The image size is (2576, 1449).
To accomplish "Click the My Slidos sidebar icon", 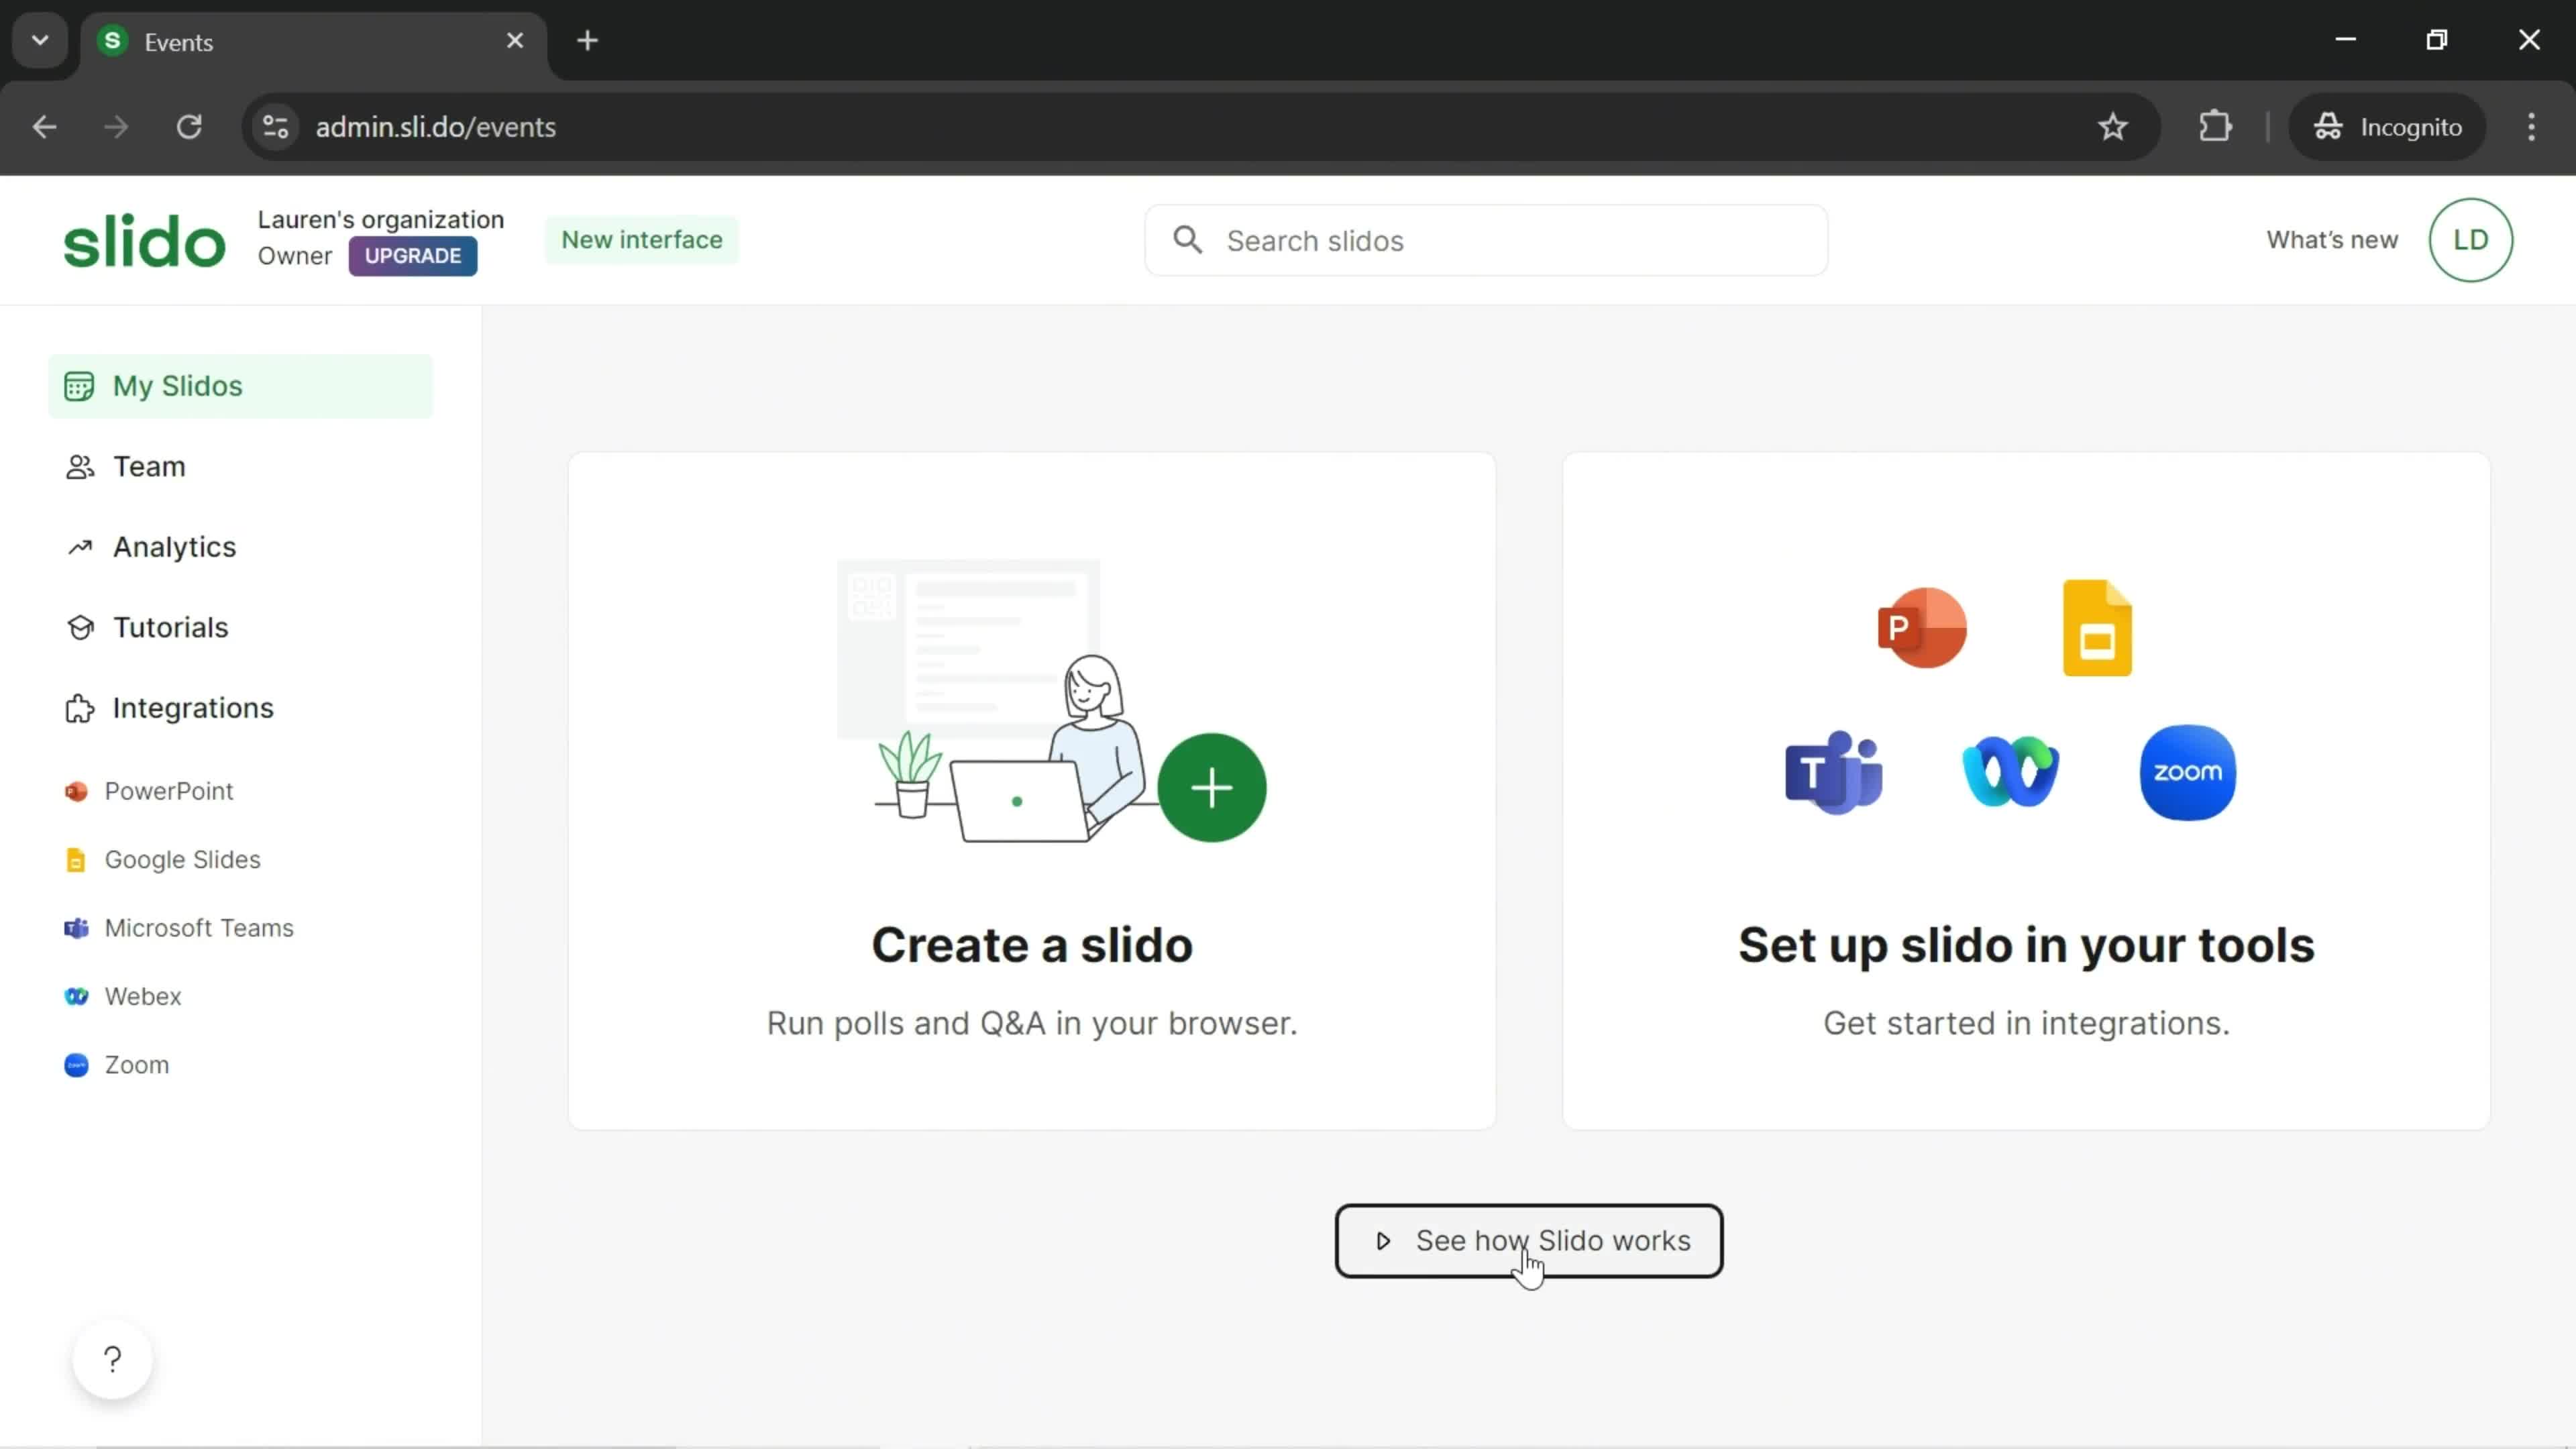I will coord(78,386).
